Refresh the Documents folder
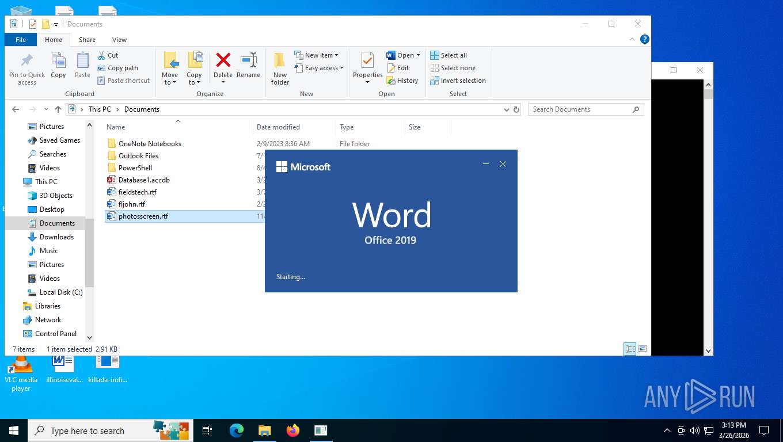The image size is (783, 442). tap(516, 109)
